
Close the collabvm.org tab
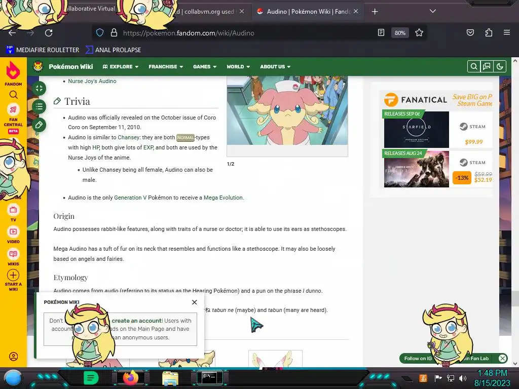pyautogui.click(x=242, y=11)
